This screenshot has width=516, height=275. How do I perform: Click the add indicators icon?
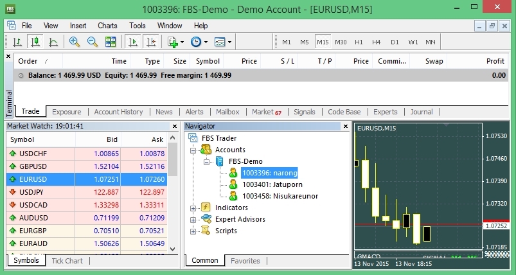173,42
